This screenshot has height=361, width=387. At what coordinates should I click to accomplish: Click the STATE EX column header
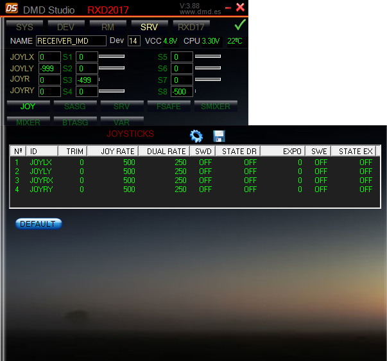click(x=354, y=151)
